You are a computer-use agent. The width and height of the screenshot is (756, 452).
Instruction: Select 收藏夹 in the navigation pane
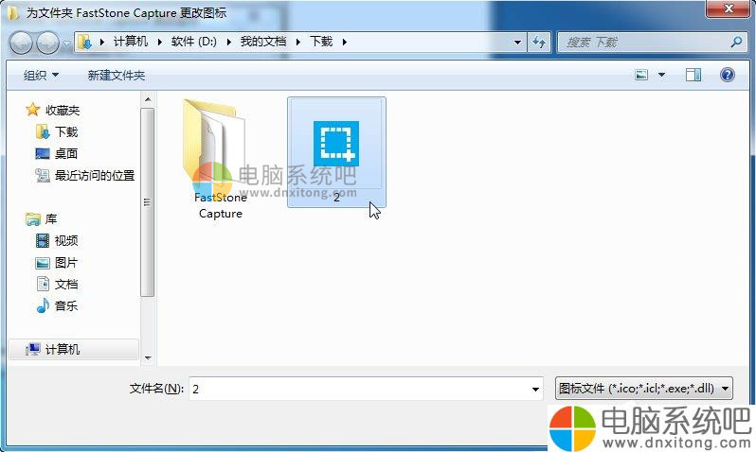pos(63,111)
